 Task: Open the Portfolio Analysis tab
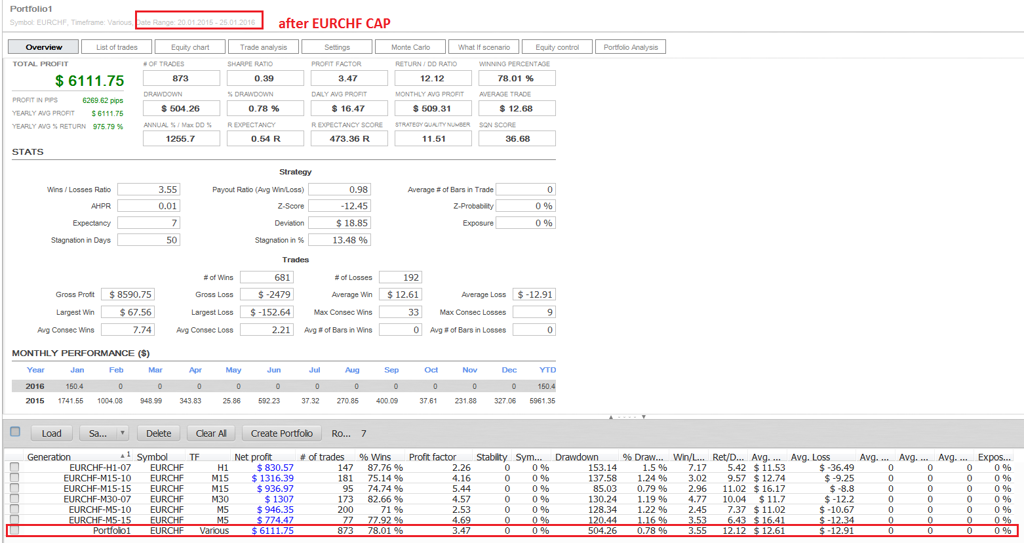coord(631,47)
